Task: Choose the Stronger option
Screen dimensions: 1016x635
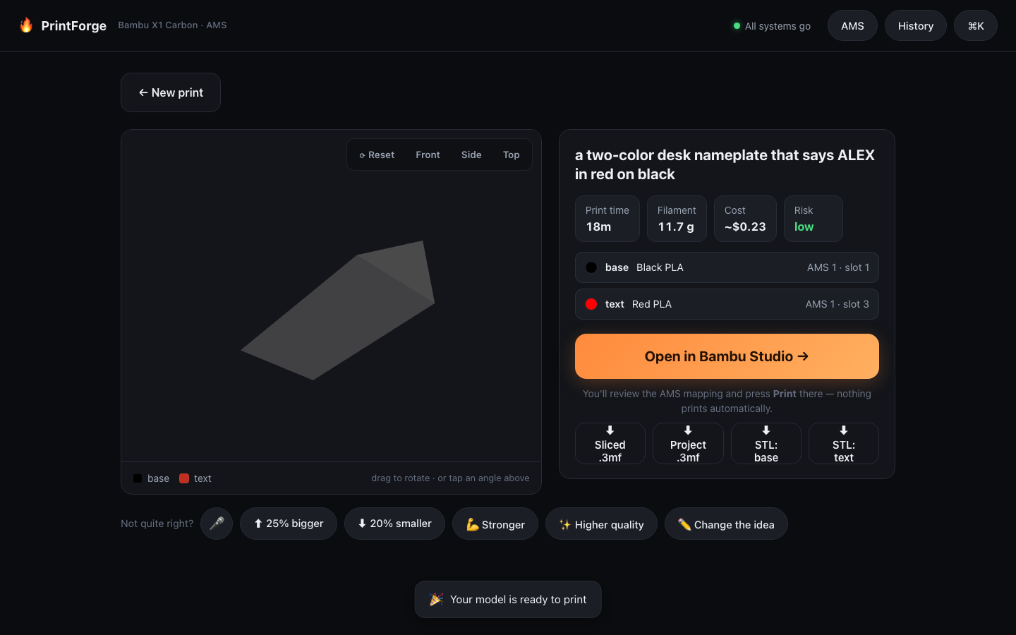Action: (x=495, y=524)
